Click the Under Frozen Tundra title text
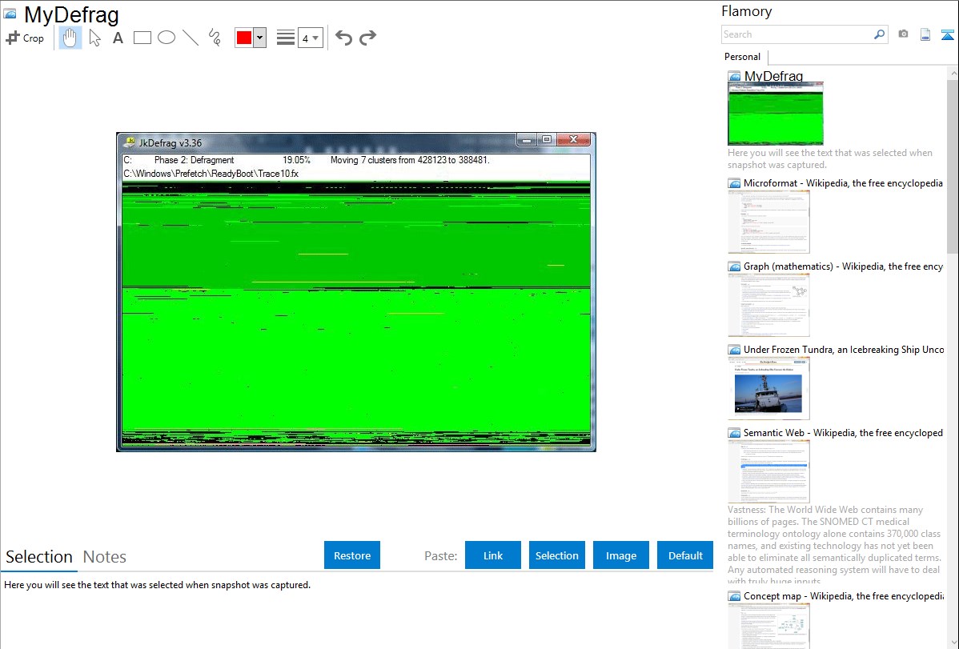959x649 pixels. coord(844,349)
